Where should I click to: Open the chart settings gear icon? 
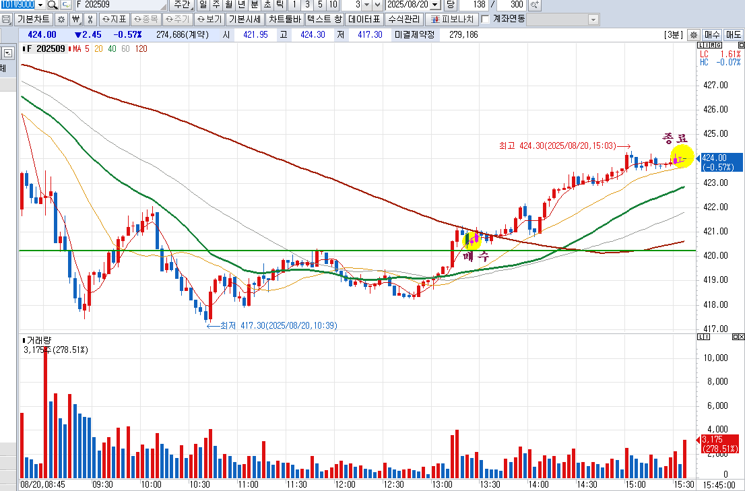(61, 20)
